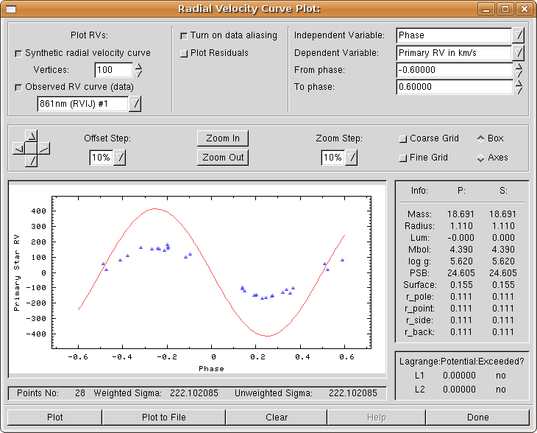Open the Offset Step 10% dropdown
The height and width of the screenshot is (433, 537).
[119, 158]
